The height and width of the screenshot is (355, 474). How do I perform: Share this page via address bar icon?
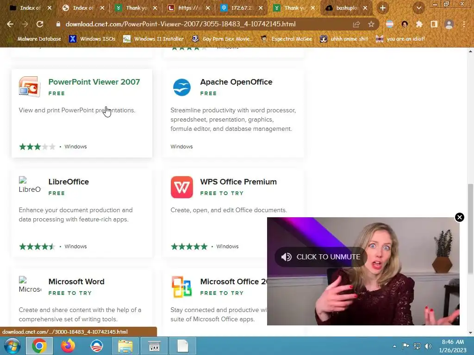tap(356, 24)
